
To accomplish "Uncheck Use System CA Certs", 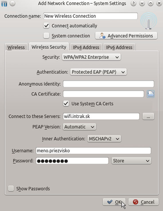I will tap(66, 103).
